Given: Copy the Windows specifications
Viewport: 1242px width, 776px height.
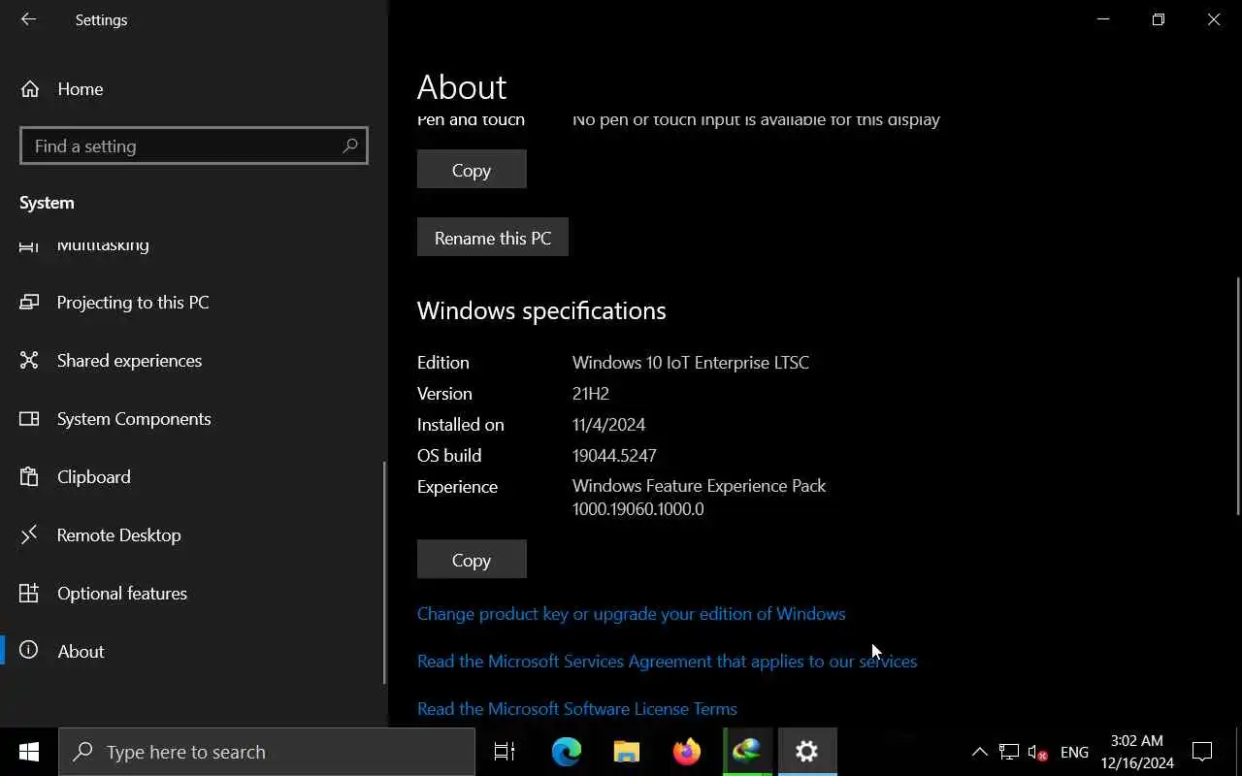Looking at the screenshot, I should click(472, 560).
